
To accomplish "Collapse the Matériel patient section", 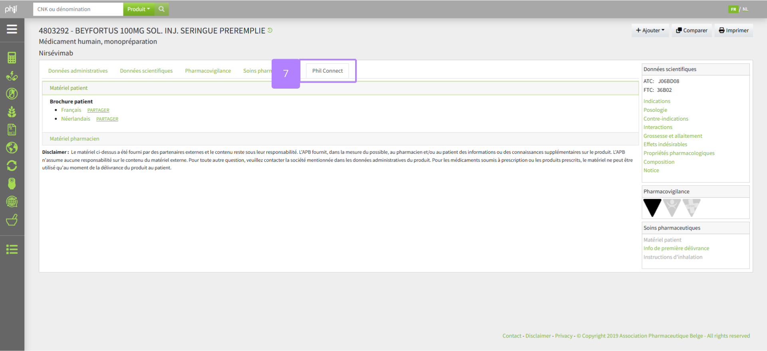I will (x=340, y=88).
